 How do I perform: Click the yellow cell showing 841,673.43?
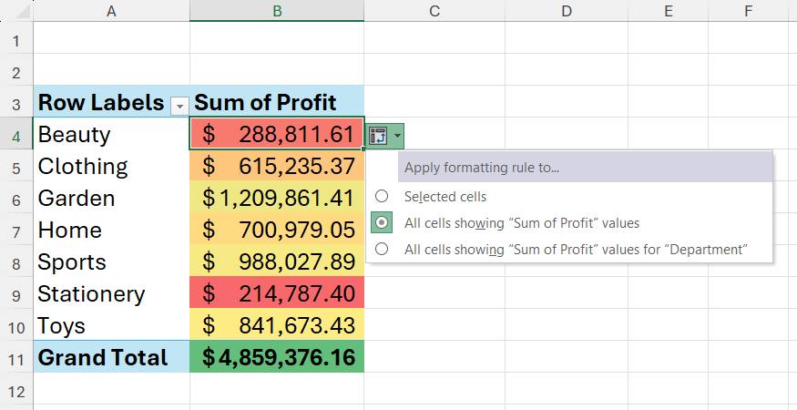click(x=277, y=324)
